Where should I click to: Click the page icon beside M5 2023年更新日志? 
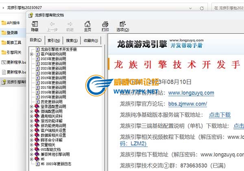pos(37,164)
